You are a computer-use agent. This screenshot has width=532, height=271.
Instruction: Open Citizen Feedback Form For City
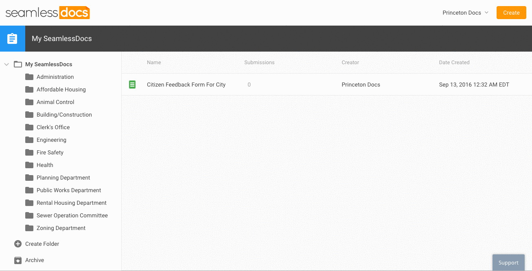click(186, 85)
